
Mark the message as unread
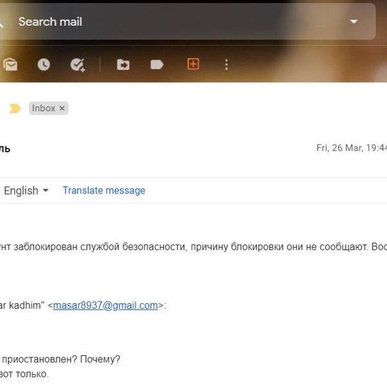[10, 64]
